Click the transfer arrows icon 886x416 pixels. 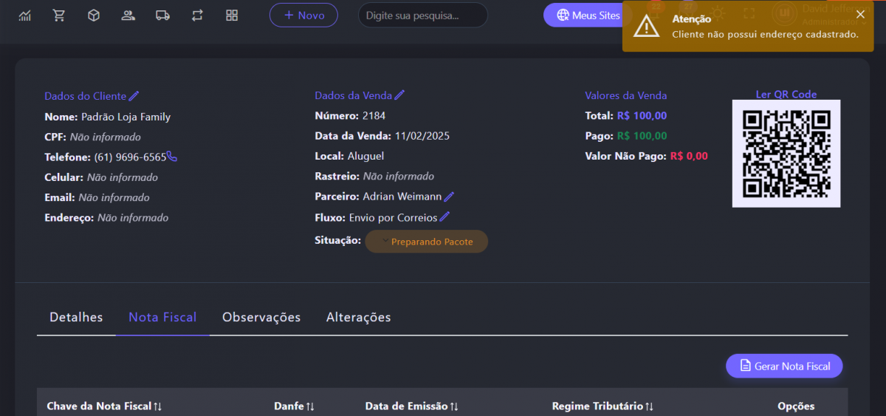[197, 16]
